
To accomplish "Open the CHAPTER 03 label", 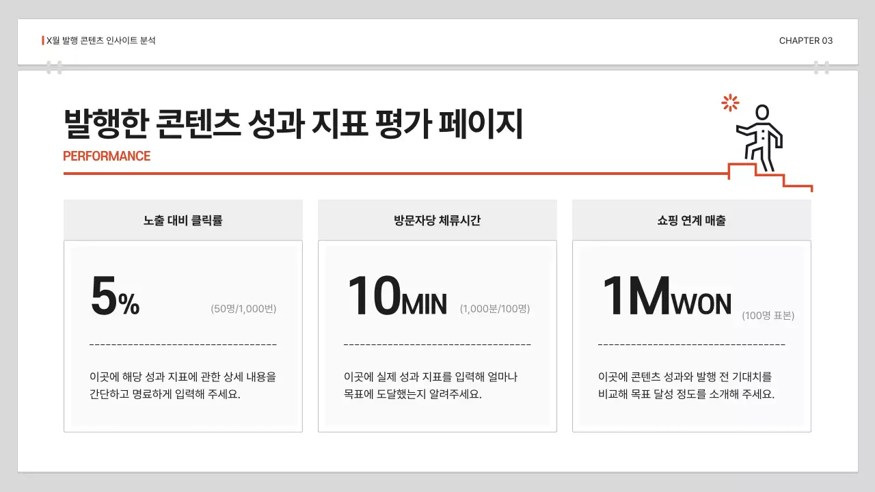I will pyautogui.click(x=805, y=40).
